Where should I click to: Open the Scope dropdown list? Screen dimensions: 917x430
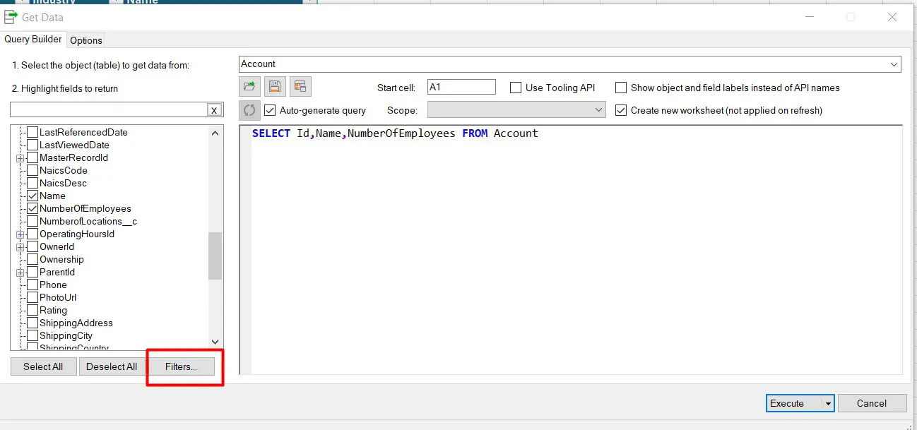tap(599, 110)
